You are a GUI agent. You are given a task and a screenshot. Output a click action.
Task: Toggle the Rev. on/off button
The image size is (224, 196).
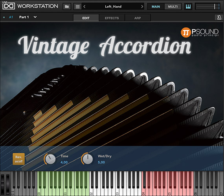pos(18,159)
